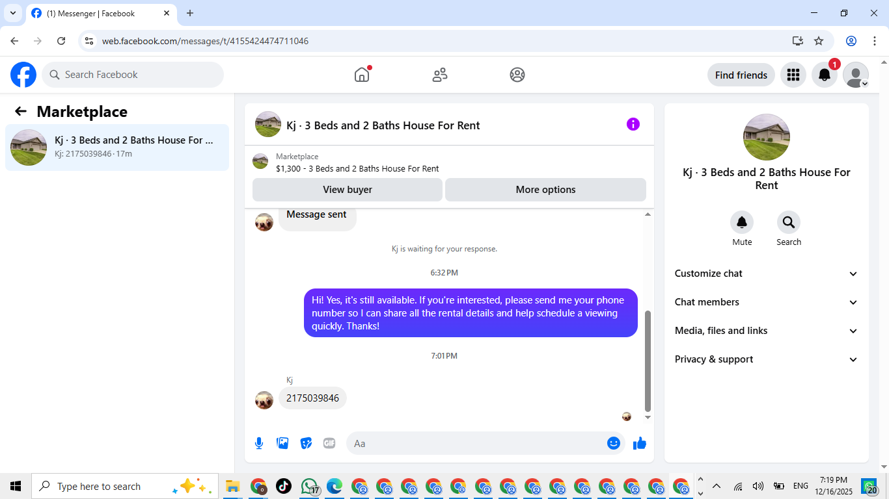This screenshot has width=889, height=499.
Task: Click the More options button
Action: tap(545, 190)
